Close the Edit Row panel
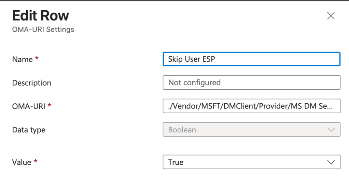 (331, 16)
